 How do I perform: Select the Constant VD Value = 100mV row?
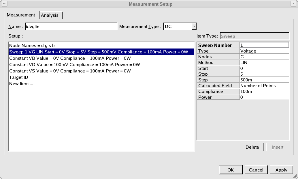(101, 65)
